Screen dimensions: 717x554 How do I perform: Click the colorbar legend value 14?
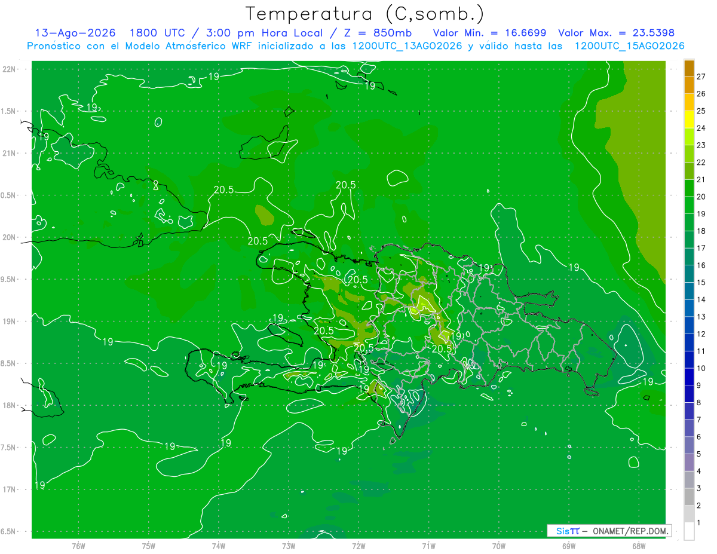click(x=701, y=299)
